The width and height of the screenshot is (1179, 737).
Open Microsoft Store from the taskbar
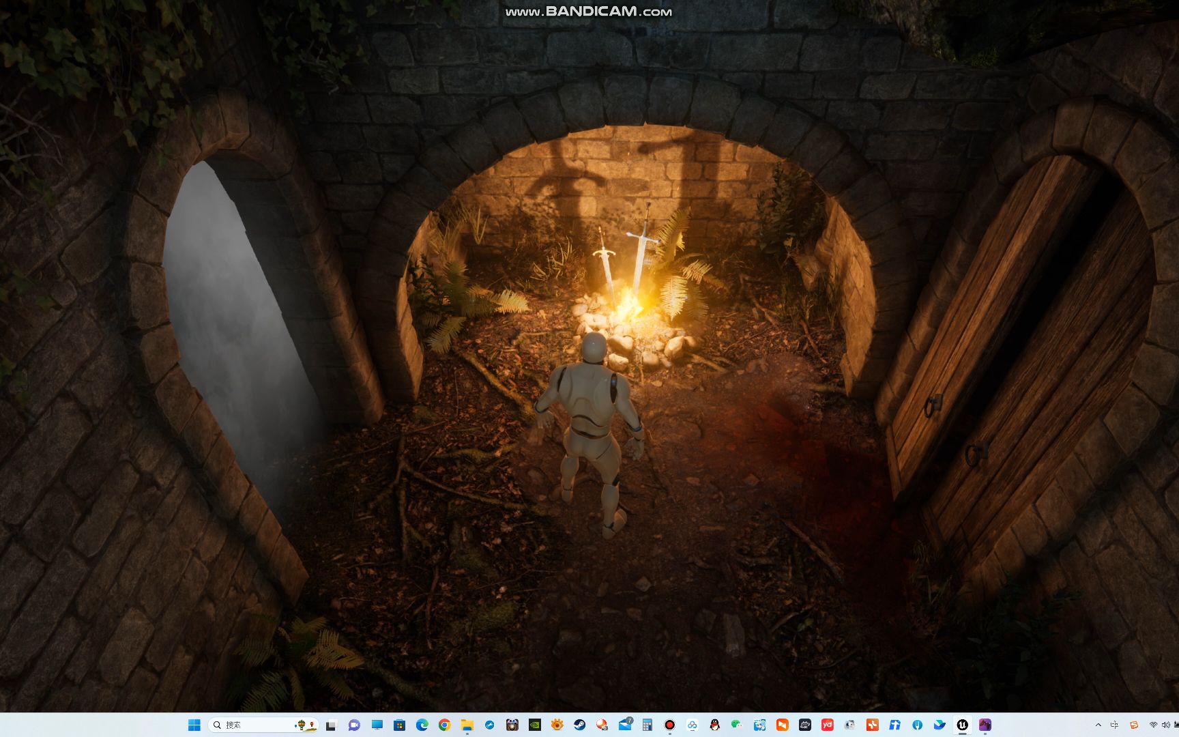point(399,725)
